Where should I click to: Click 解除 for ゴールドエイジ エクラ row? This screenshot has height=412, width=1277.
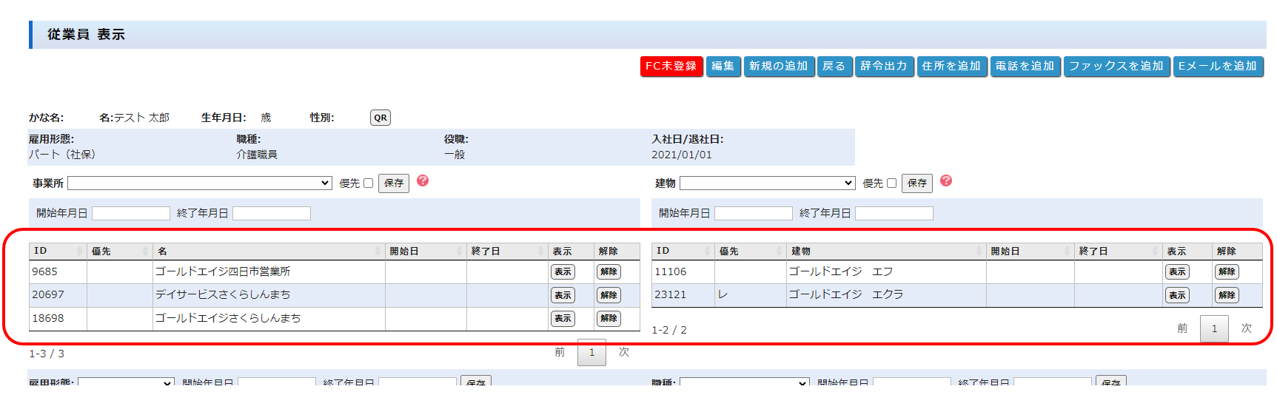point(1227,295)
